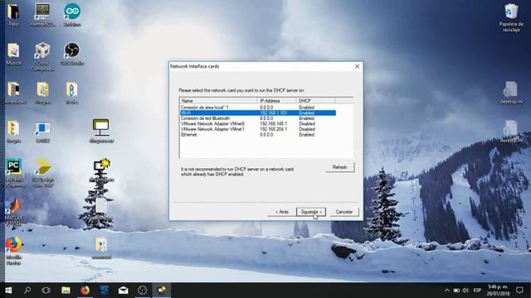Viewport: 531px width, 298px height.
Task: Refresh the network card list
Action: point(339,167)
